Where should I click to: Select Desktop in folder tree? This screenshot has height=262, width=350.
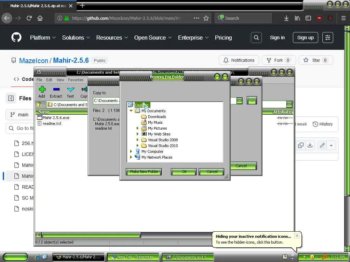click(x=142, y=105)
